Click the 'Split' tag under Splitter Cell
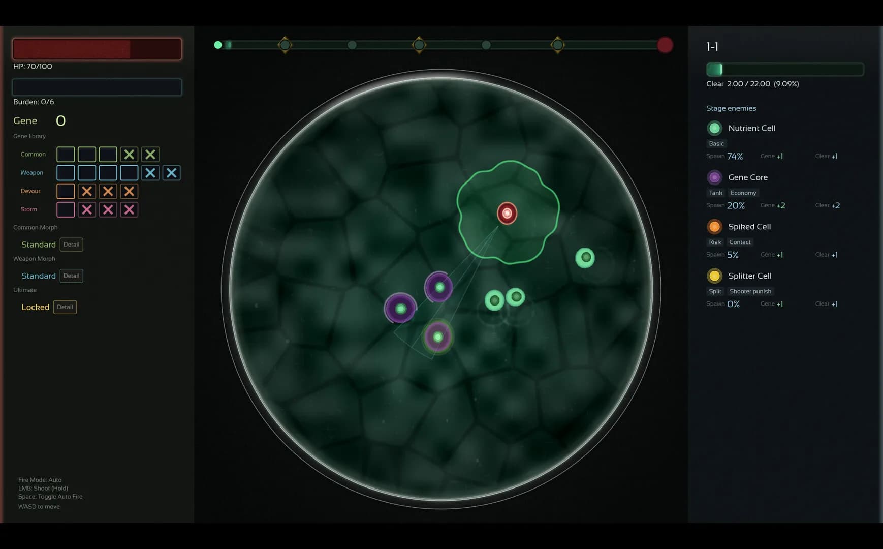Image resolution: width=883 pixels, height=549 pixels. [x=715, y=292]
